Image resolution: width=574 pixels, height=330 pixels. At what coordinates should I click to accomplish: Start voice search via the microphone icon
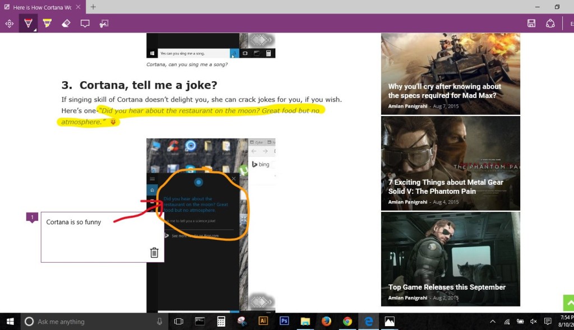(159, 321)
